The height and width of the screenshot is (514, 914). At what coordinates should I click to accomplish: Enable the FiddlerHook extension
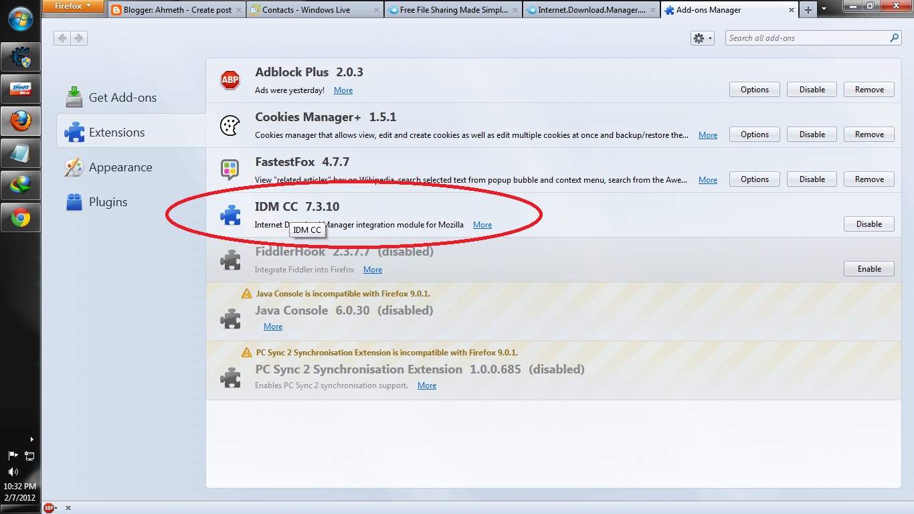869,269
